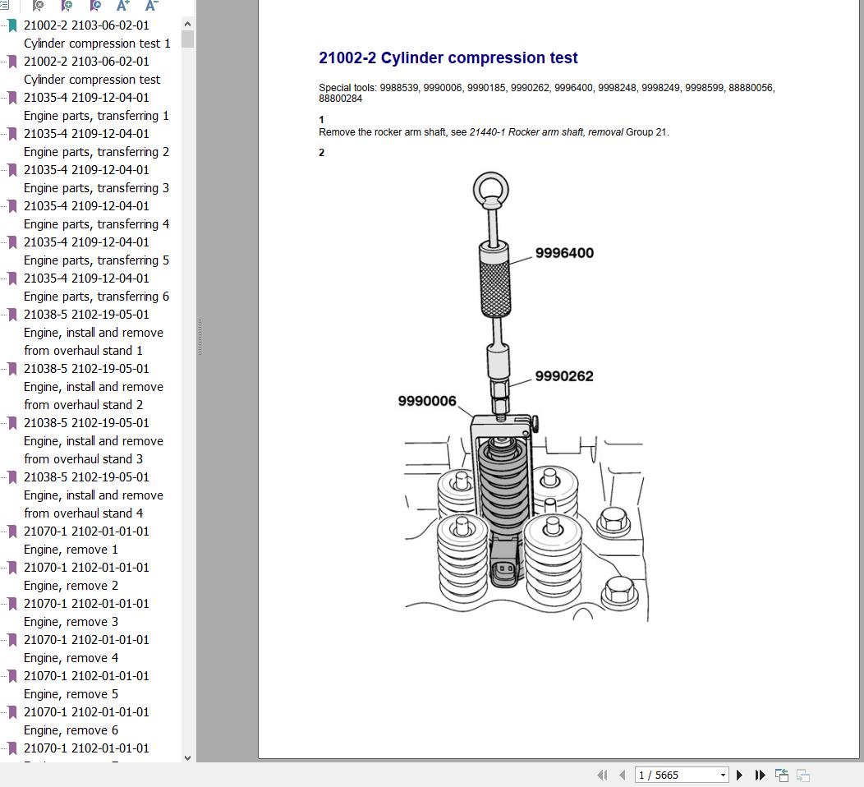The height and width of the screenshot is (787, 864).
Task: Click bookmark icon for Engine, remove 2 entry
Action: pos(12,568)
